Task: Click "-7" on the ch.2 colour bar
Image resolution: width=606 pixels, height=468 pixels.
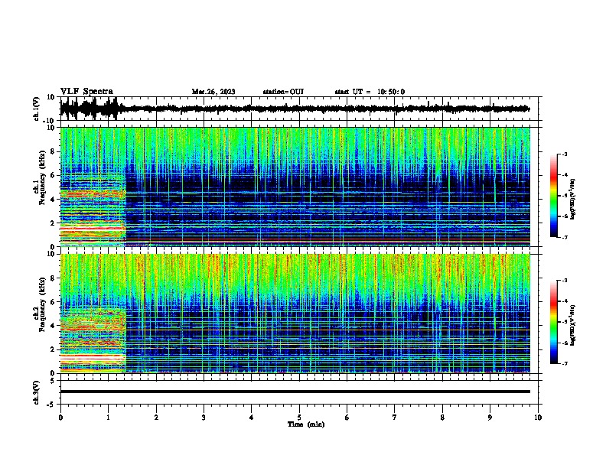Action: point(565,363)
